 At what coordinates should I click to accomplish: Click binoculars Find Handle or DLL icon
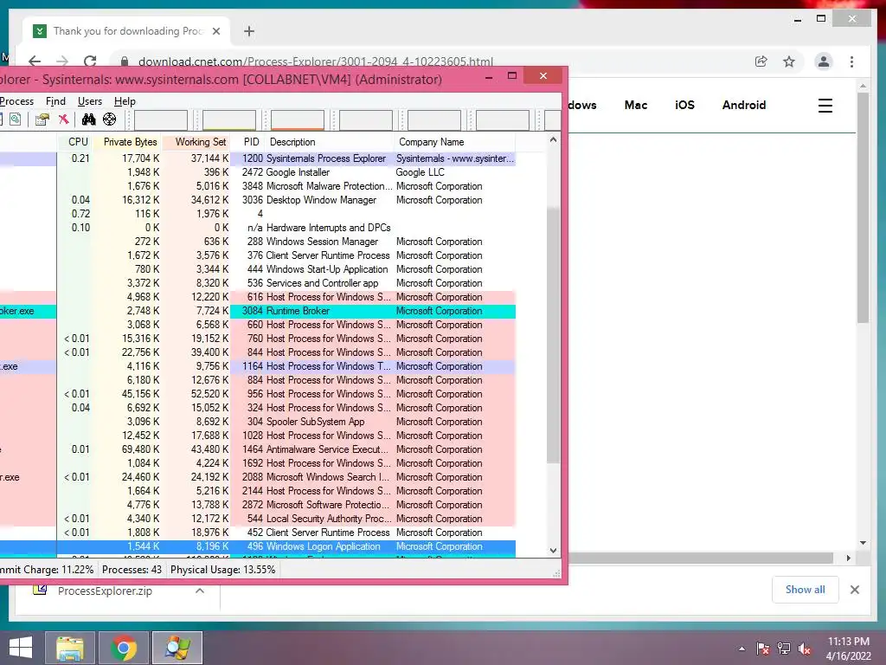pyautogui.click(x=89, y=119)
